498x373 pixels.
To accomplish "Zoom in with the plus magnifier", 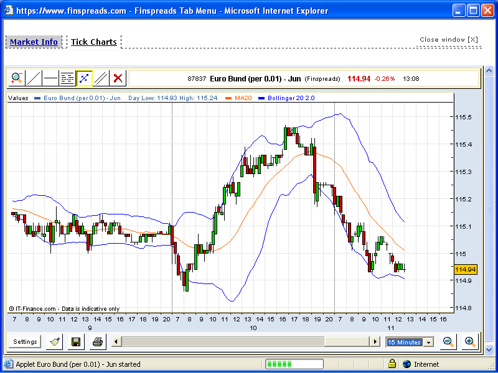I will coord(470,341).
